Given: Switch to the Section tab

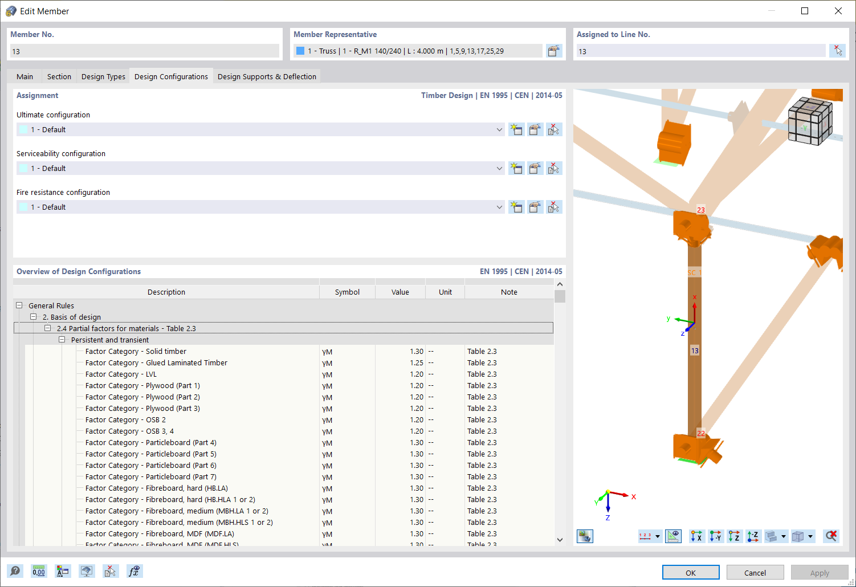Looking at the screenshot, I should point(59,76).
